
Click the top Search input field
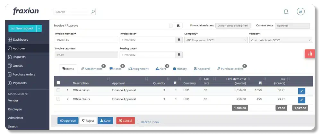coord(74,12)
